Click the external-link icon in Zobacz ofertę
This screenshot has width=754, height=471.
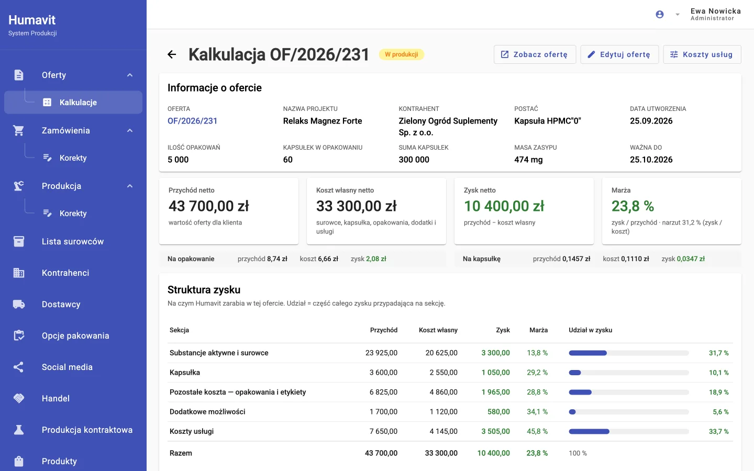pyautogui.click(x=505, y=54)
